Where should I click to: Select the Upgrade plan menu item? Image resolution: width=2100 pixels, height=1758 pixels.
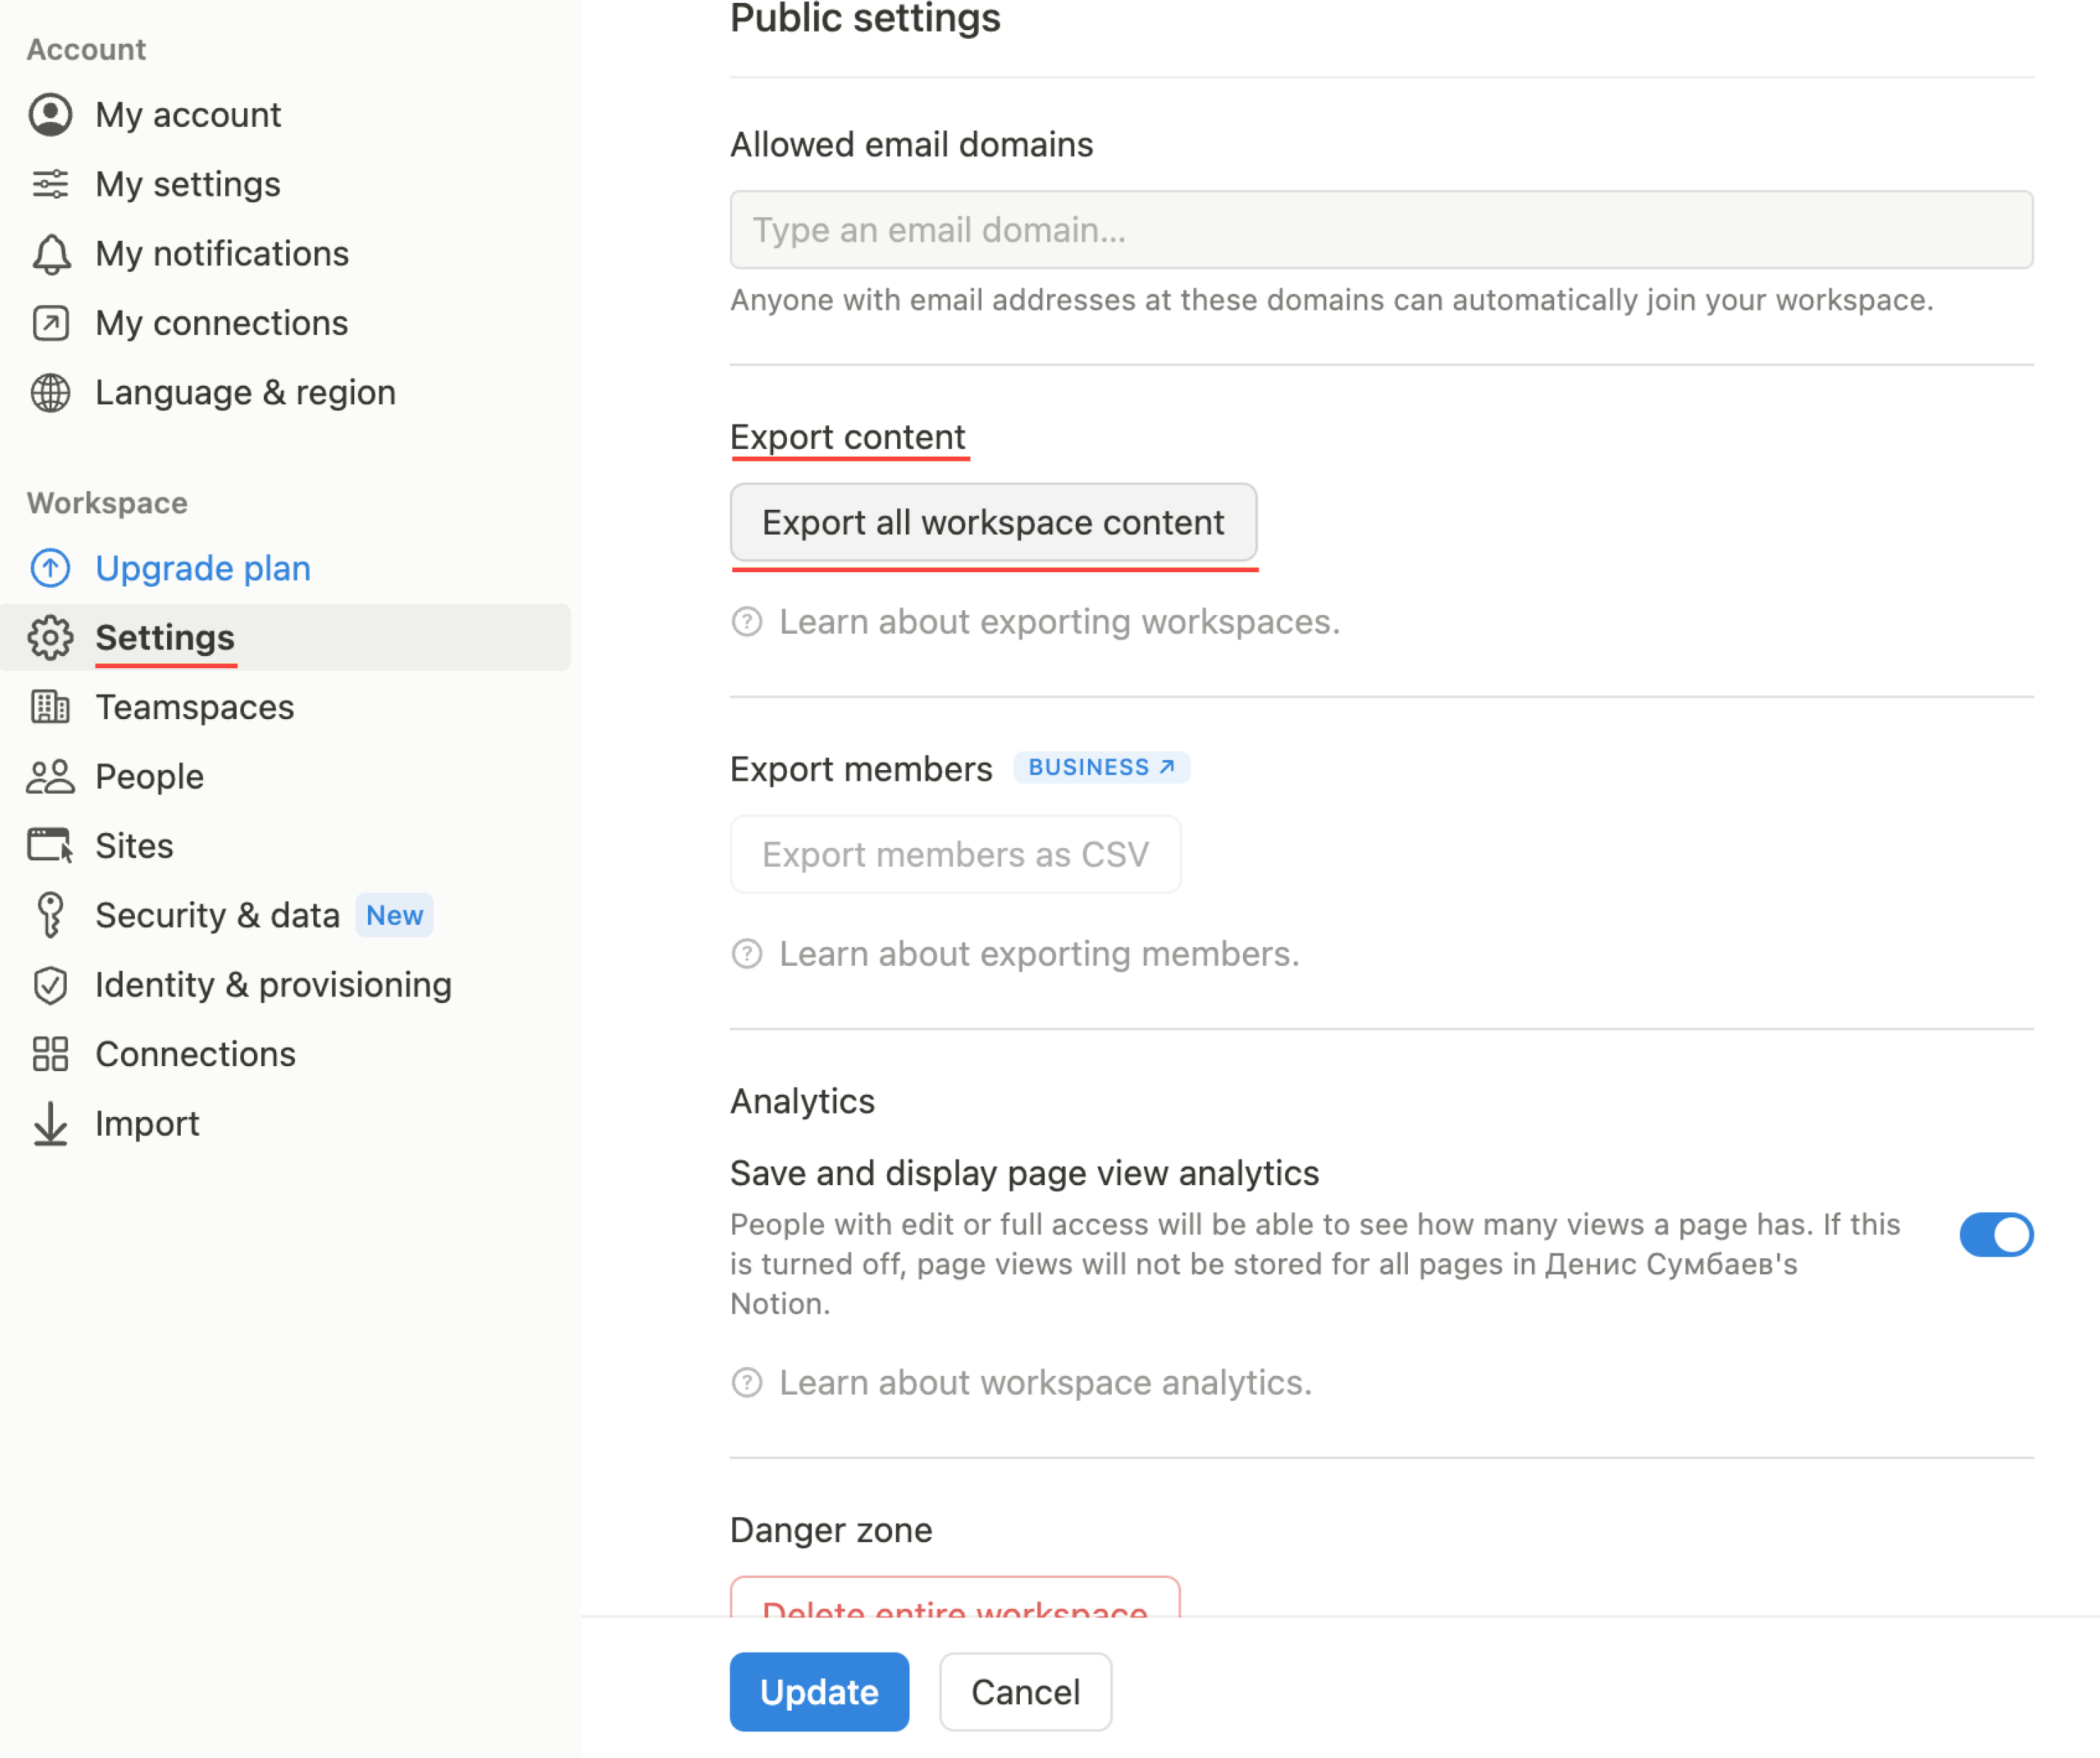(203, 568)
